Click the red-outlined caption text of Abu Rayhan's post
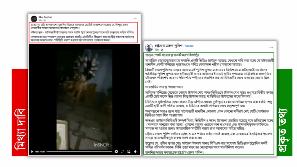 pyautogui.click(x=84, y=32)
